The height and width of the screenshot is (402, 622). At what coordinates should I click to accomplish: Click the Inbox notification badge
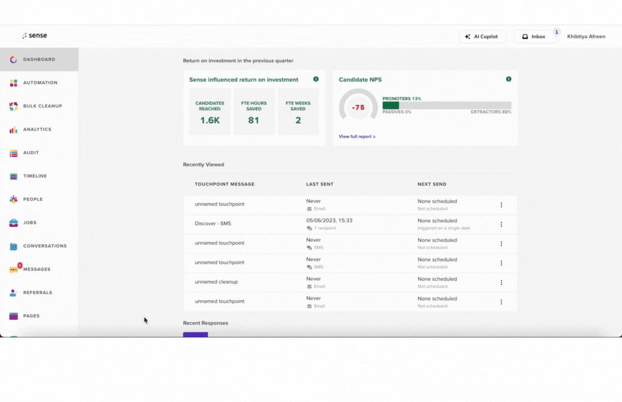(557, 32)
